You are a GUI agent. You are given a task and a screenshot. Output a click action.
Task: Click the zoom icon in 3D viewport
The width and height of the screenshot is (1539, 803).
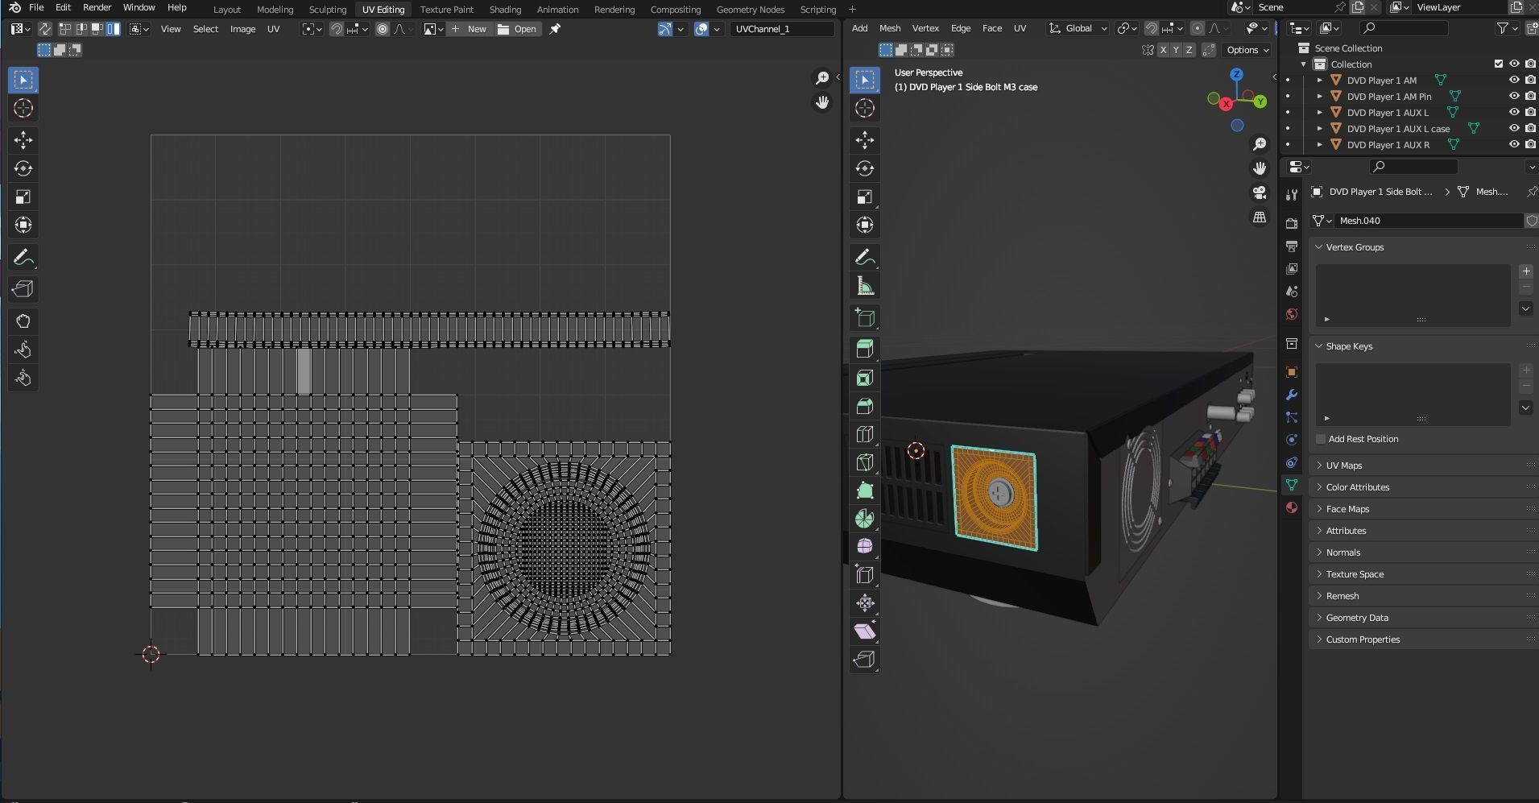coord(1260,144)
